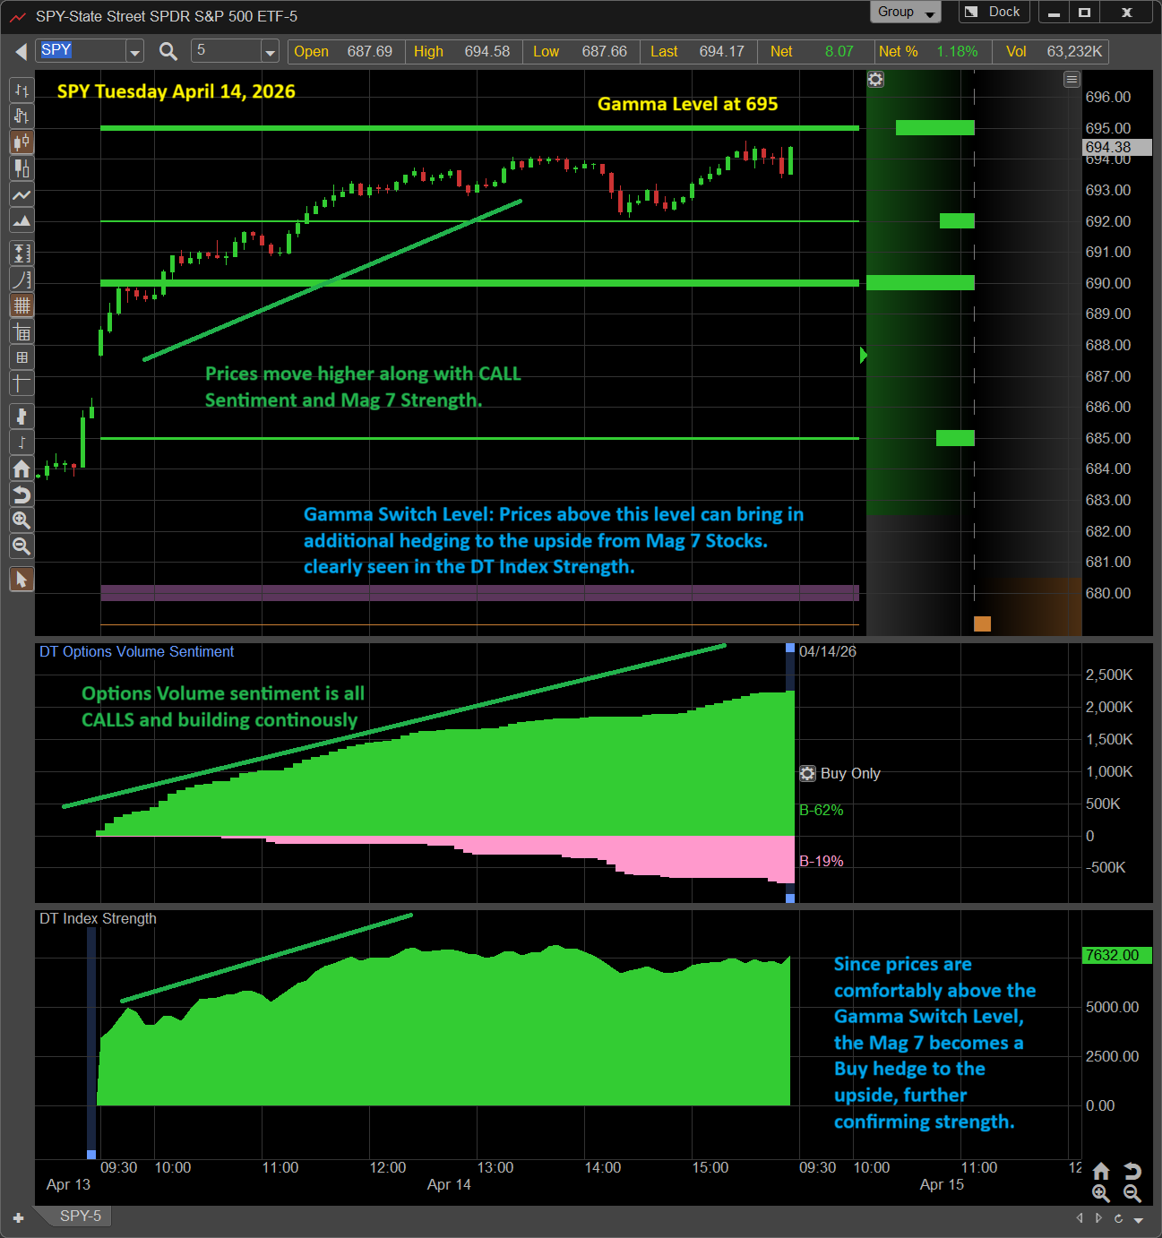
Task: Toggle the candlestick chart style
Action: (x=22, y=142)
